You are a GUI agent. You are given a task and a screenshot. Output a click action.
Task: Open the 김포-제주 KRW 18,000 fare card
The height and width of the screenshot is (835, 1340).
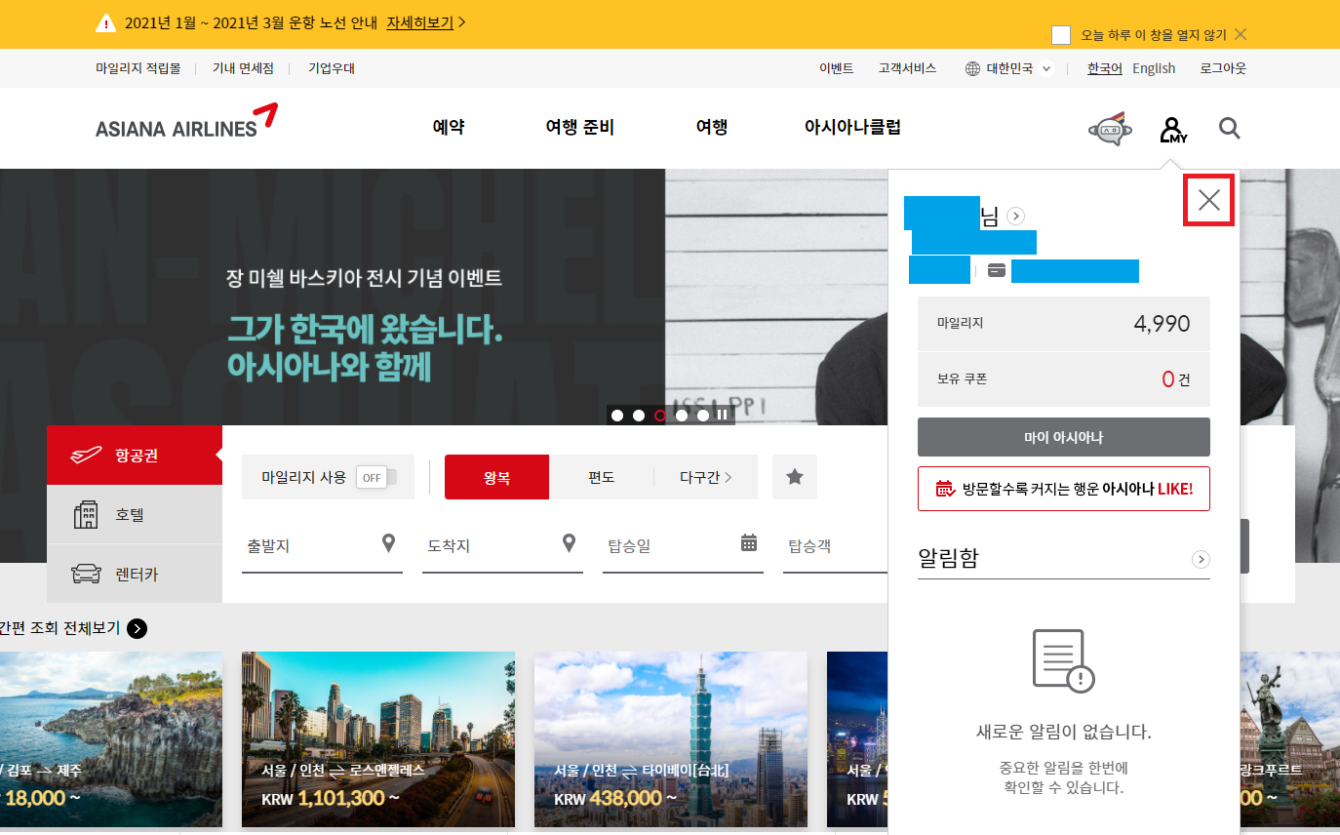coord(111,739)
